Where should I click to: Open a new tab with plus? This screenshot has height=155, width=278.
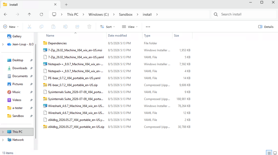(x=66, y=5)
